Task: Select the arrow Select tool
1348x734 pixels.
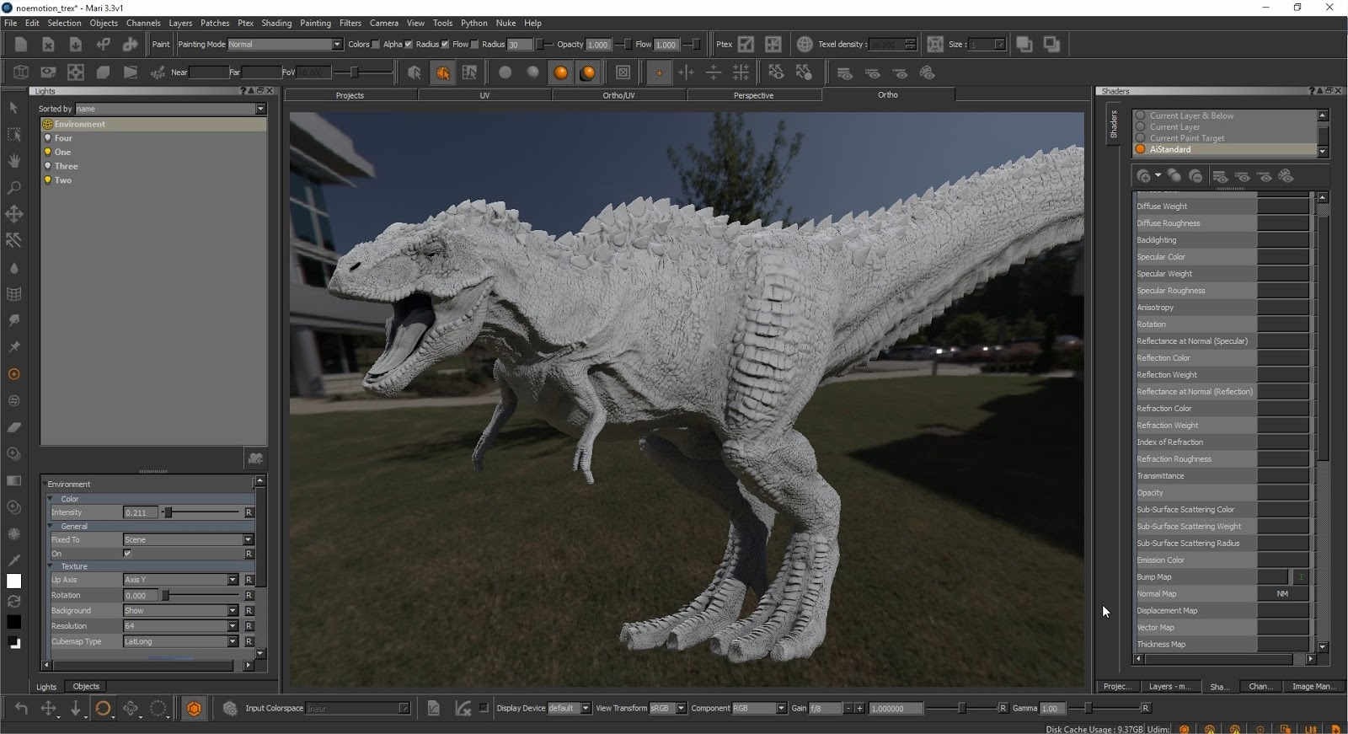Action: click(13, 108)
